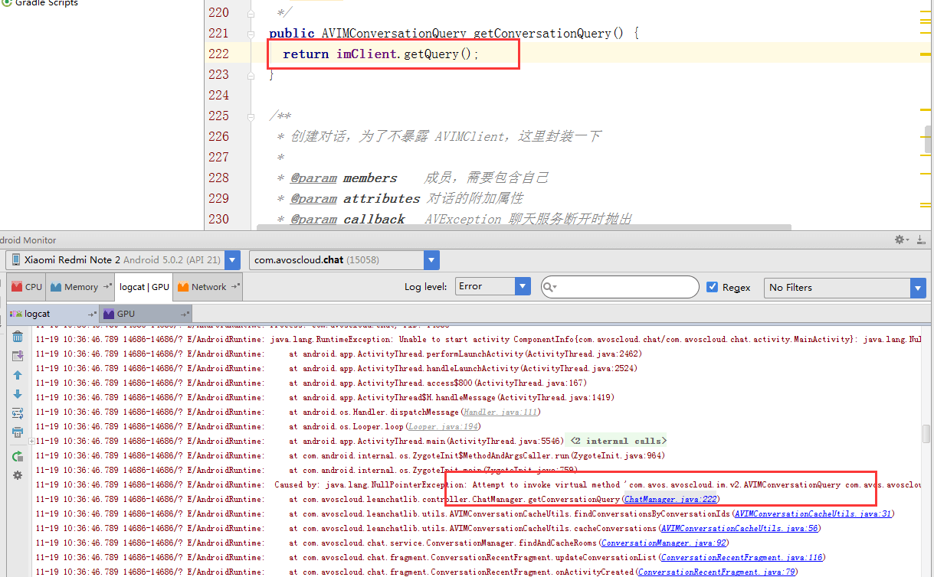Switch to the Memory tab

click(x=80, y=287)
